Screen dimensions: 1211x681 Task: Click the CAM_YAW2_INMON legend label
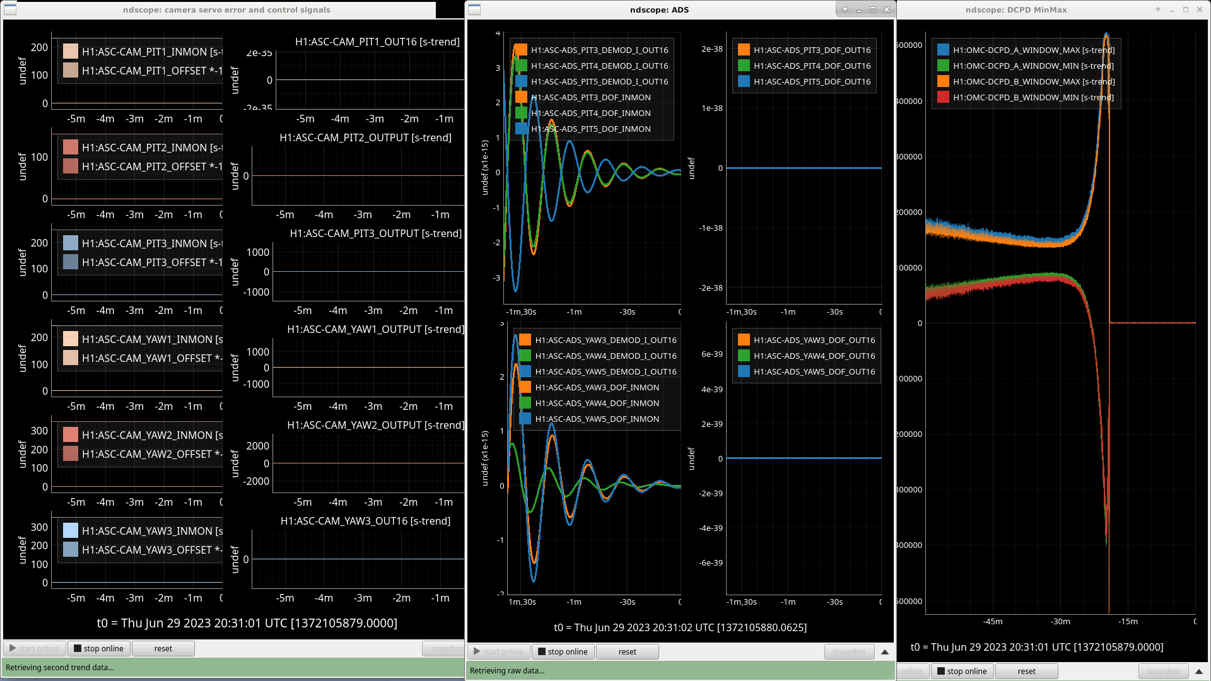tap(151, 435)
